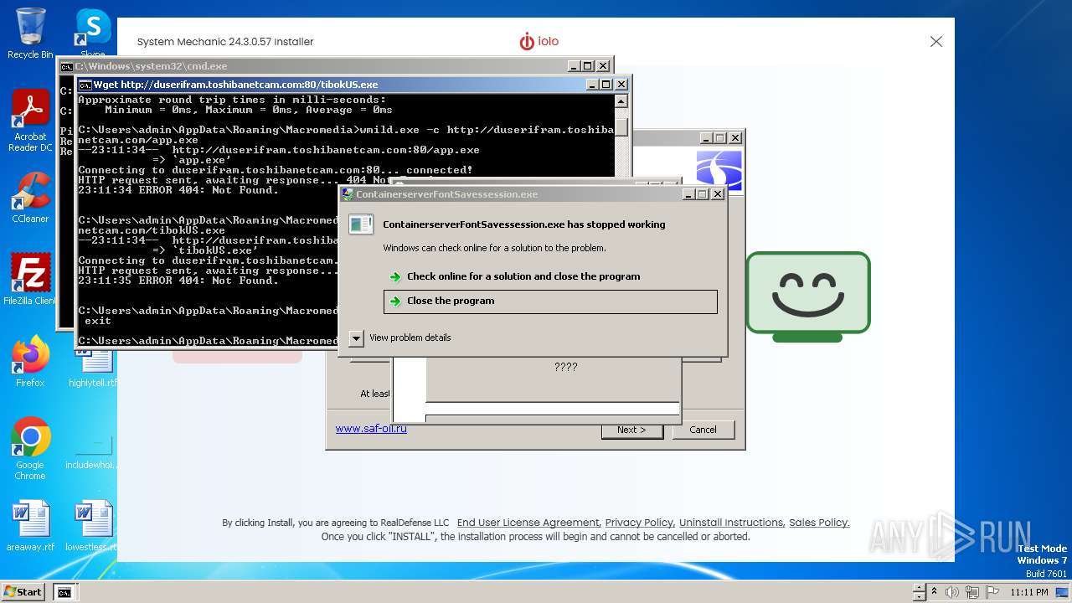This screenshot has height=603, width=1072.
Task: Minimize the cmd.exe window
Action: click(x=574, y=66)
